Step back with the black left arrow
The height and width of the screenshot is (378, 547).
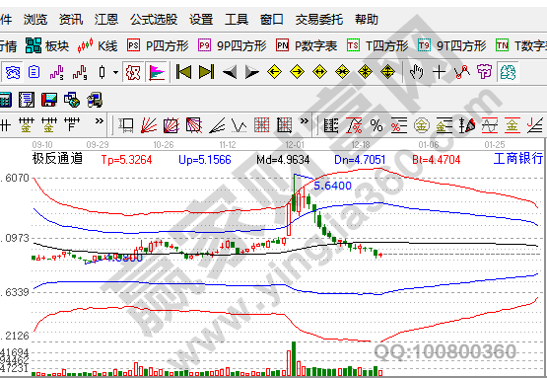click(x=230, y=72)
